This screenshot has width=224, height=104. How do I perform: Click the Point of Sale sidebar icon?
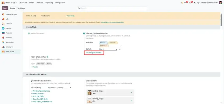point(3,52)
